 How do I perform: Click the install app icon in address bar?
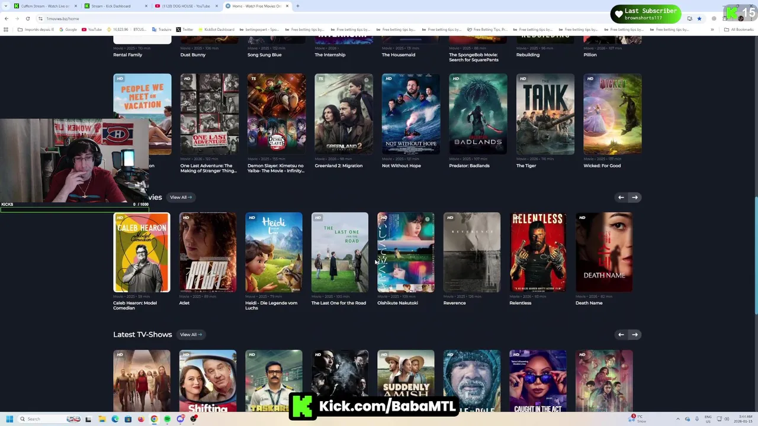point(689,18)
